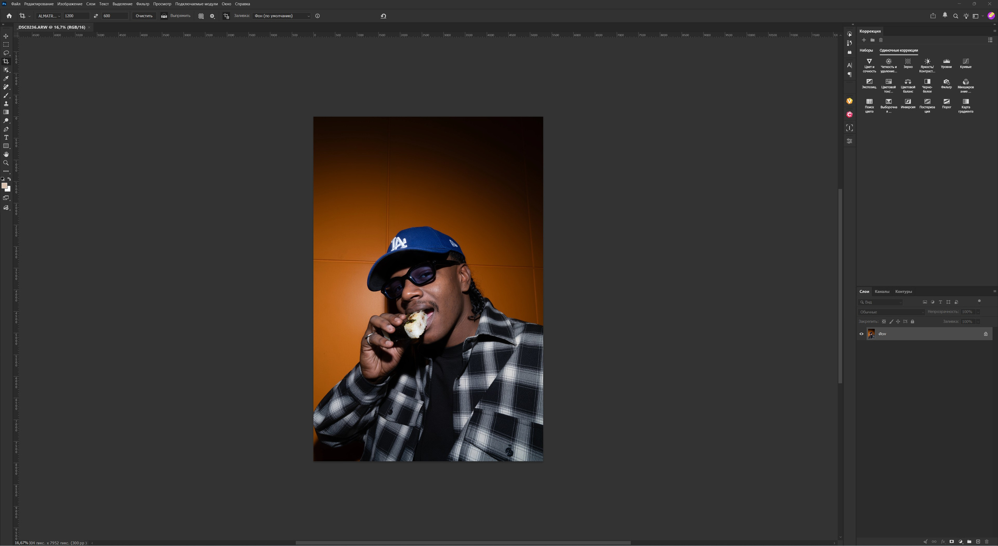Hide the Фон layer
998x546 pixels.
point(861,334)
